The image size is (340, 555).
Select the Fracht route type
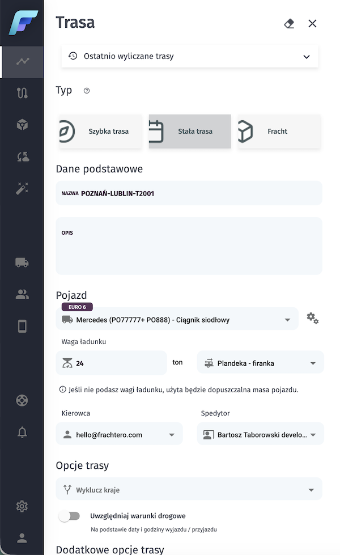click(278, 132)
